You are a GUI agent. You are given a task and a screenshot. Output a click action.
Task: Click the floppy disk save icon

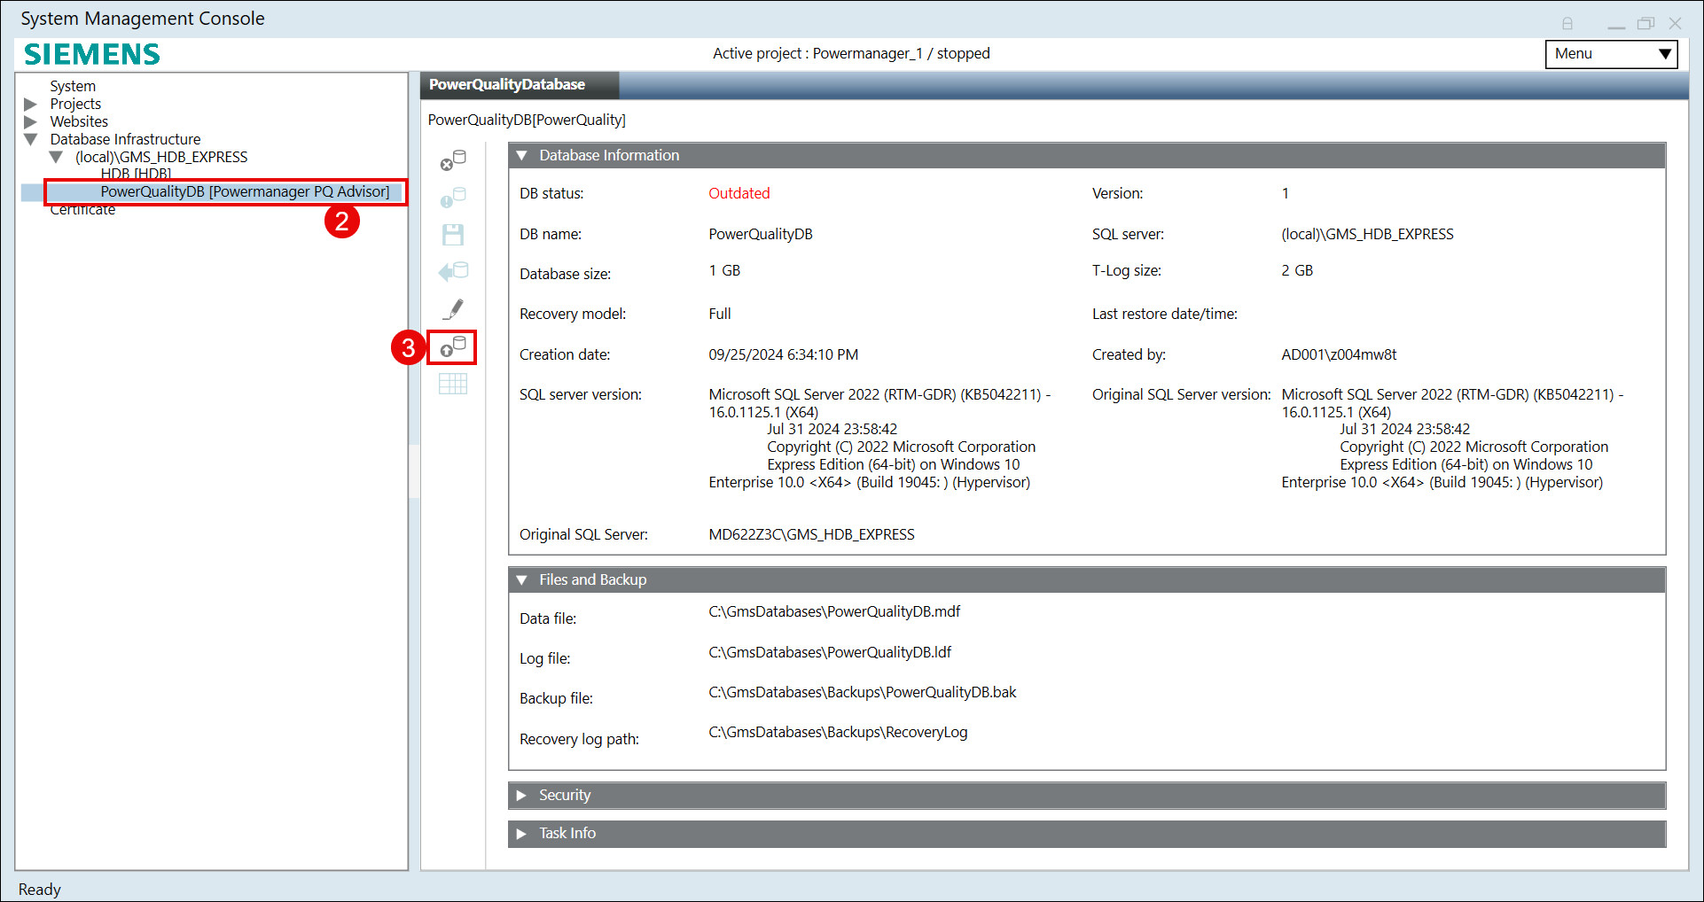[x=453, y=235]
